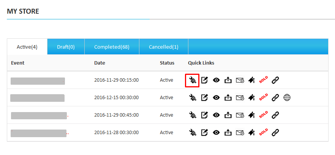Click the edit pencil icon for the 2016-12-15 event
Viewport: 335px width, 155px height.
(204, 98)
